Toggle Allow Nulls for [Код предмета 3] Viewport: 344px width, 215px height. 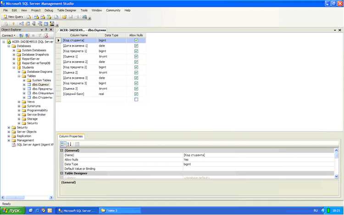click(136, 83)
